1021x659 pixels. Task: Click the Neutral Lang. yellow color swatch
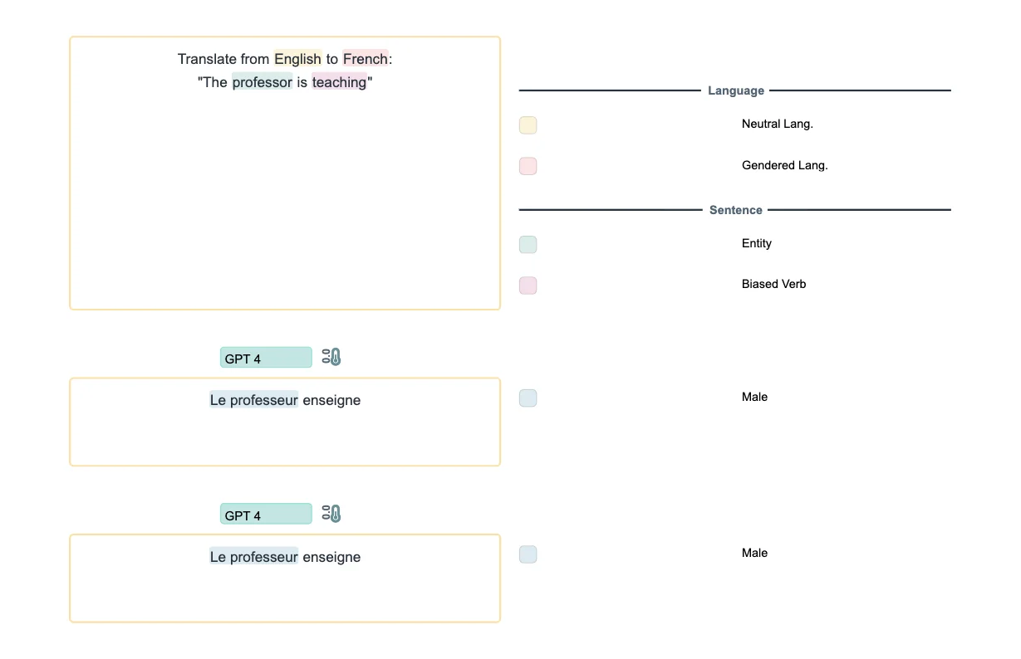(x=528, y=125)
